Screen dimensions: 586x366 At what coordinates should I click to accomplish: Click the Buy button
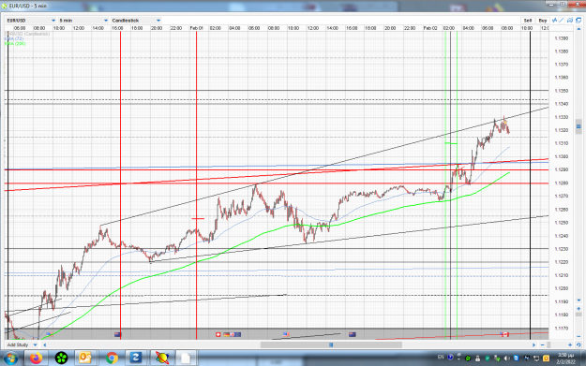pos(543,21)
